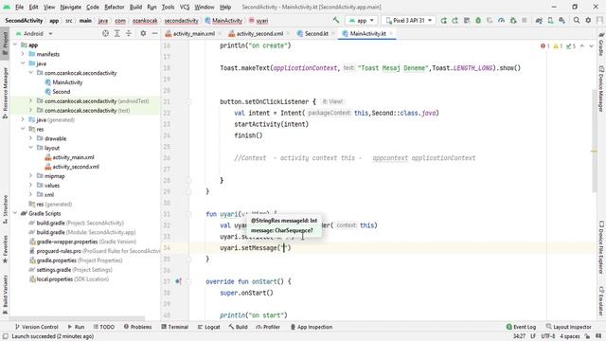Expand the drawable folder
Image resolution: width=606 pixels, height=341 pixels.
pyautogui.click(x=30, y=138)
